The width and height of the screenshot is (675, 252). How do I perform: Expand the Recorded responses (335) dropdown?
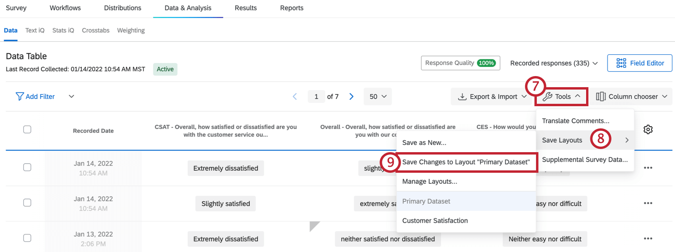tap(554, 63)
